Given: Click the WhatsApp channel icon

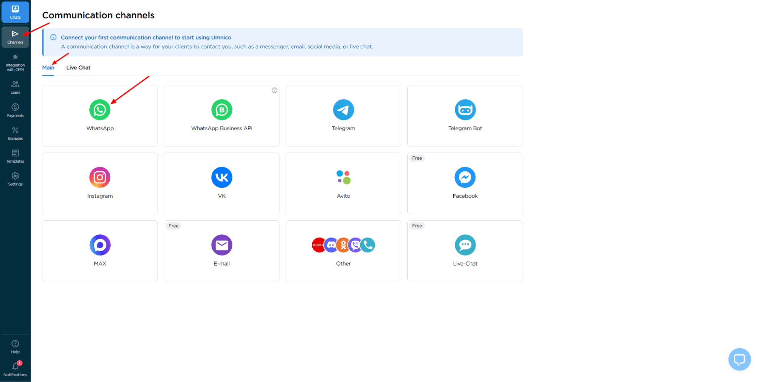Looking at the screenshot, I should tap(100, 110).
